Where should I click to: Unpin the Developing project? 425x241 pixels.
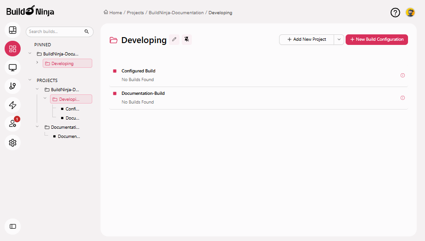point(187,39)
